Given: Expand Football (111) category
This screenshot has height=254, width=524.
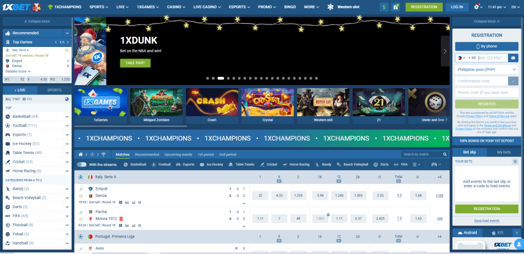Looking at the screenshot, I should pyautogui.click(x=67, y=126).
